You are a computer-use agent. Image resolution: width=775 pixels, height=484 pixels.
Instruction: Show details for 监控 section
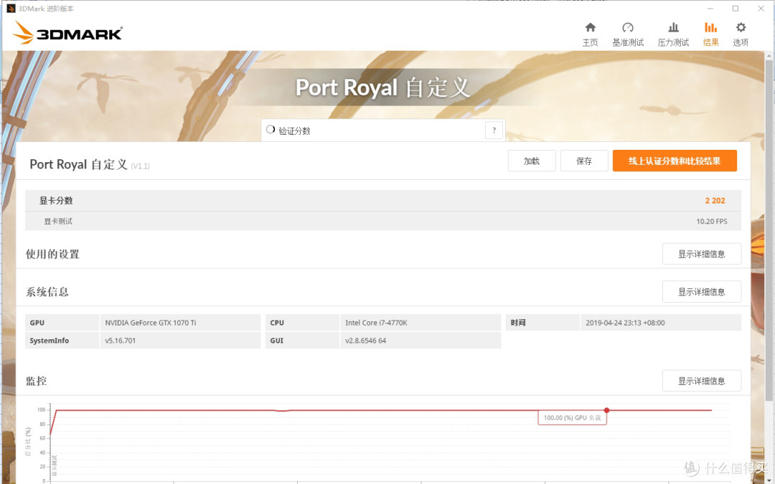(x=701, y=381)
